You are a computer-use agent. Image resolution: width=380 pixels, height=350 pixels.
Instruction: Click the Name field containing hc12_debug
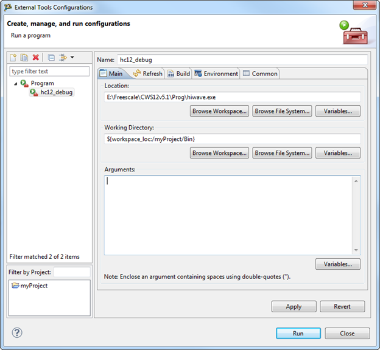242,60
